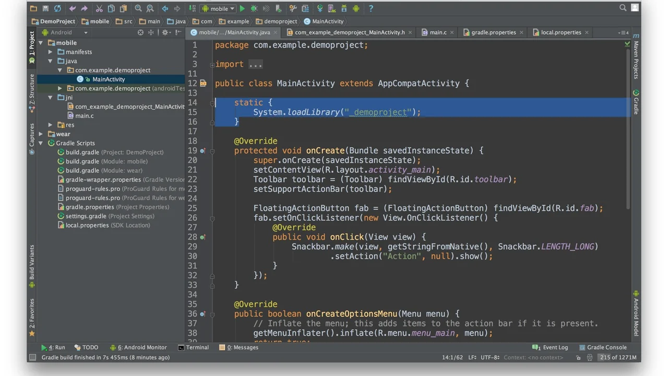Open the Gradle Console panel
The image size is (668, 376).
pyautogui.click(x=602, y=347)
